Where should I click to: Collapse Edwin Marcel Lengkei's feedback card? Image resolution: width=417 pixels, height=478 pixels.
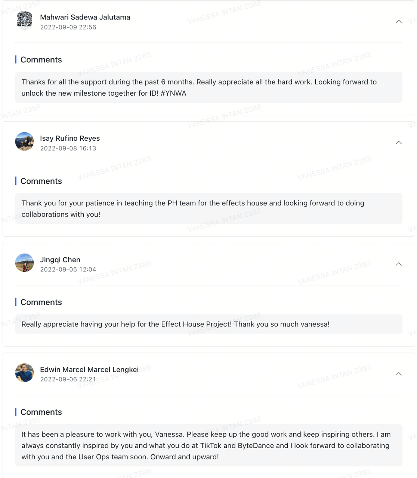point(399,374)
